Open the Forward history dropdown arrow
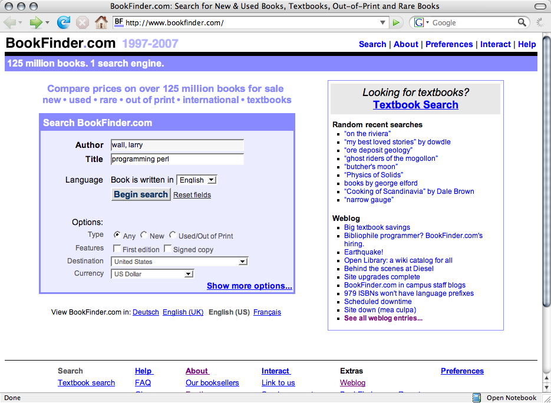This screenshot has width=551, height=403. pyautogui.click(x=47, y=23)
